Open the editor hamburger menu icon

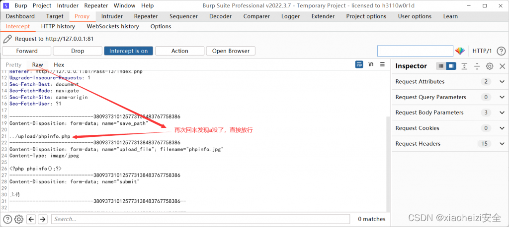(382, 64)
